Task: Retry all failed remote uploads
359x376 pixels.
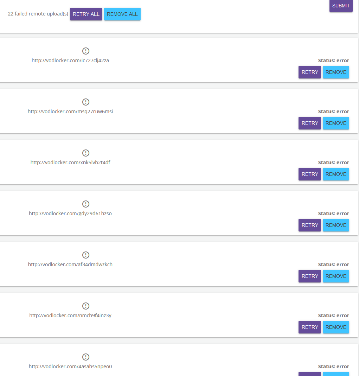Action: click(x=86, y=14)
